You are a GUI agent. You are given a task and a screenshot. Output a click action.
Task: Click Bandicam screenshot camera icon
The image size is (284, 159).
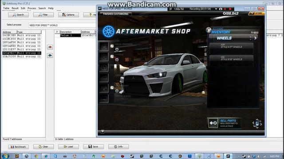click(x=221, y=9)
